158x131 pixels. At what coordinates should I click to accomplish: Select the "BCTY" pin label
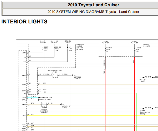click(x=24, y=124)
